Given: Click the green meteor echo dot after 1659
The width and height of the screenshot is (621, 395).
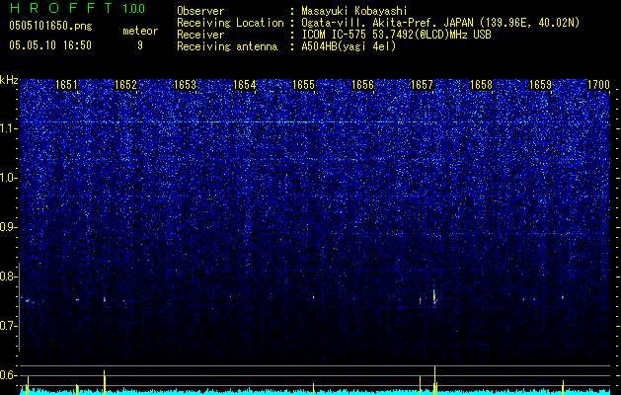Looking at the screenshot, I should (x=563, y=297).
